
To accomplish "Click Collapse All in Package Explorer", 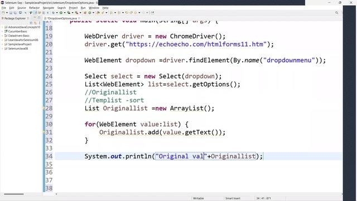I will click(31, 23).
